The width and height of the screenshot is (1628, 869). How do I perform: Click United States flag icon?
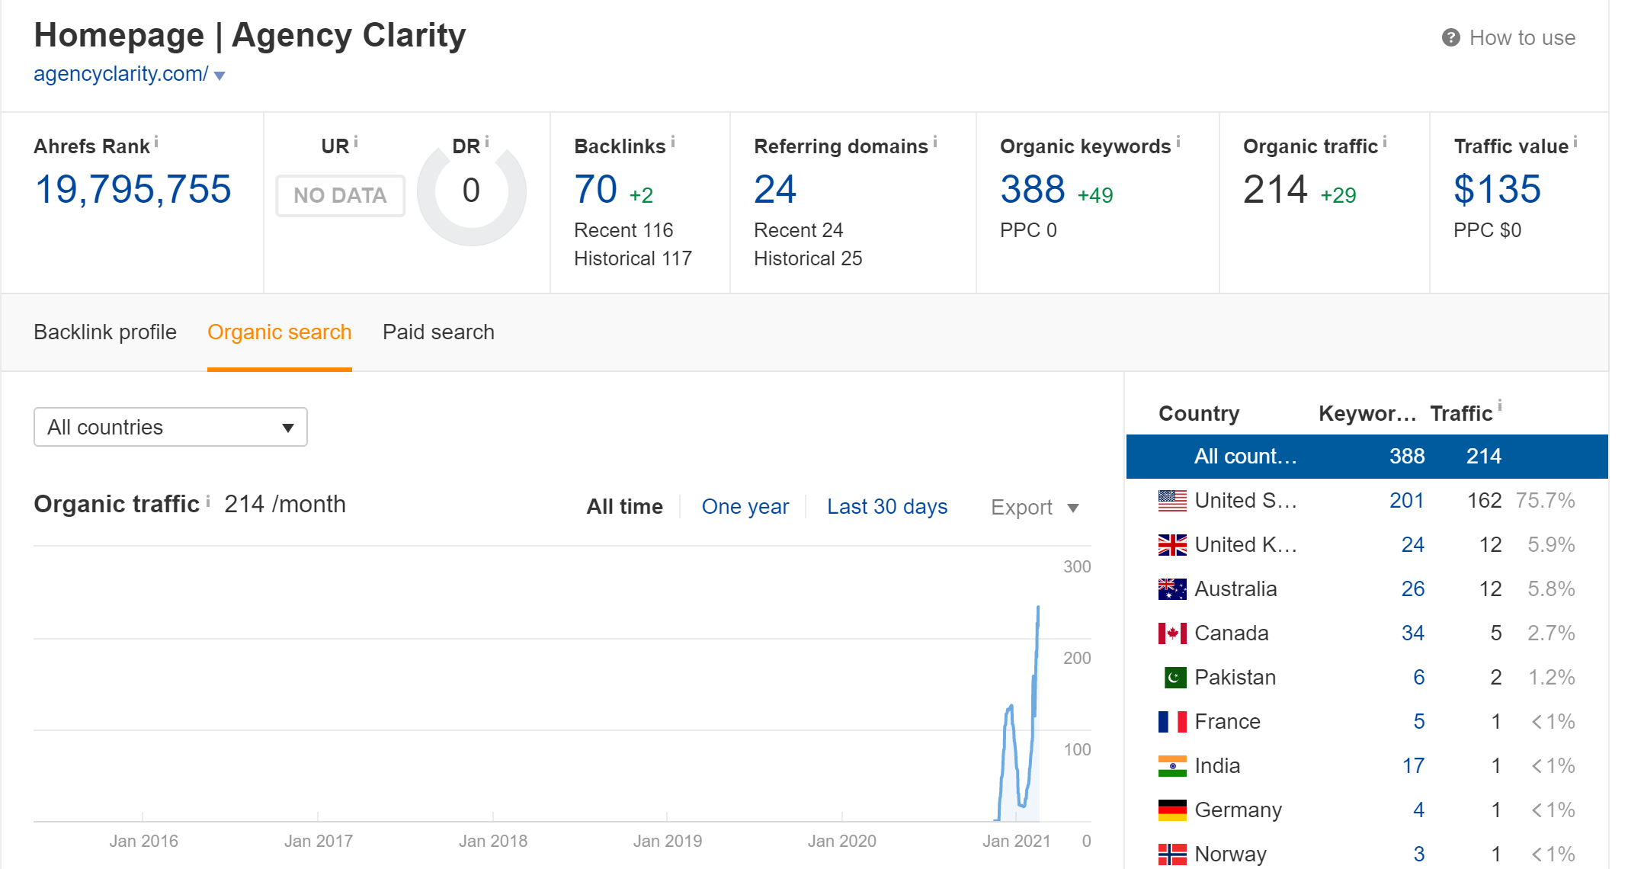(x=1172, y=501)
